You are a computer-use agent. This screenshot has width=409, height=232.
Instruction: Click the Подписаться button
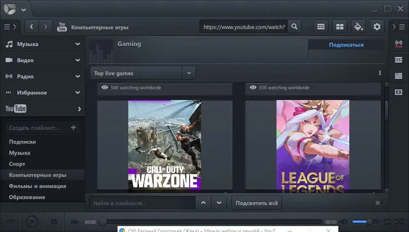click(346, 45)
